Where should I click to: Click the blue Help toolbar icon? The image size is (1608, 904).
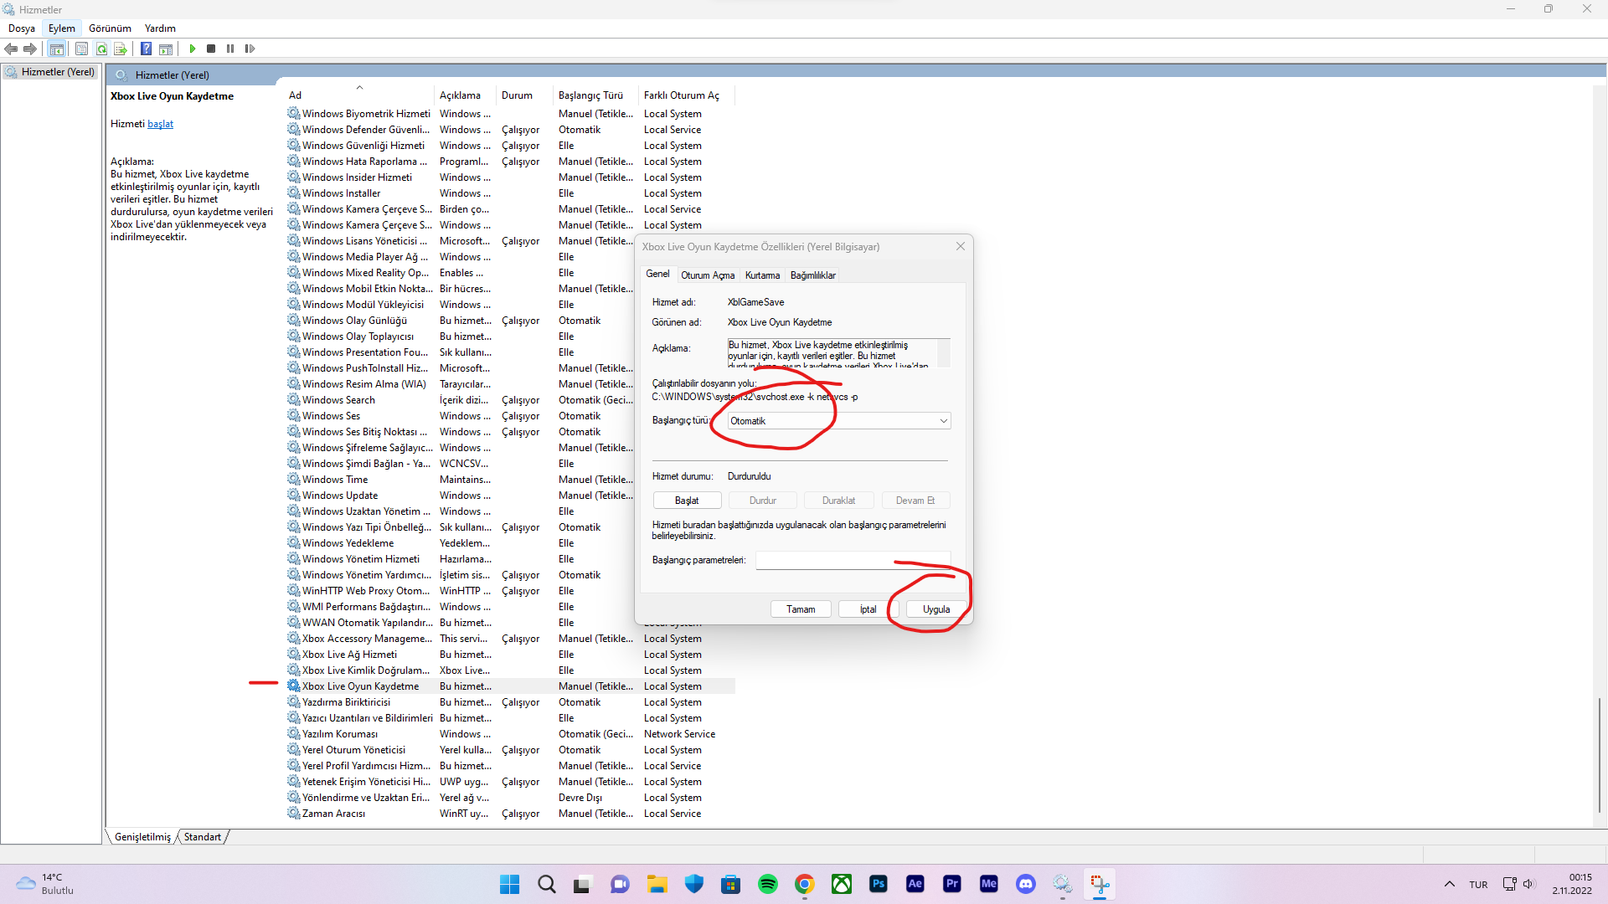(x=146, y=49)
